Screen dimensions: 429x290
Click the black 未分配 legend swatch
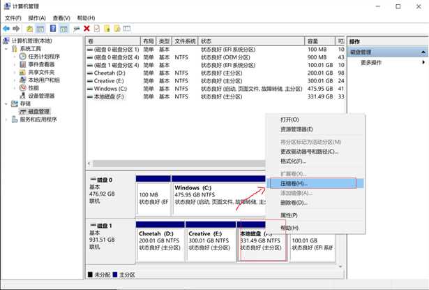(90, 275)
